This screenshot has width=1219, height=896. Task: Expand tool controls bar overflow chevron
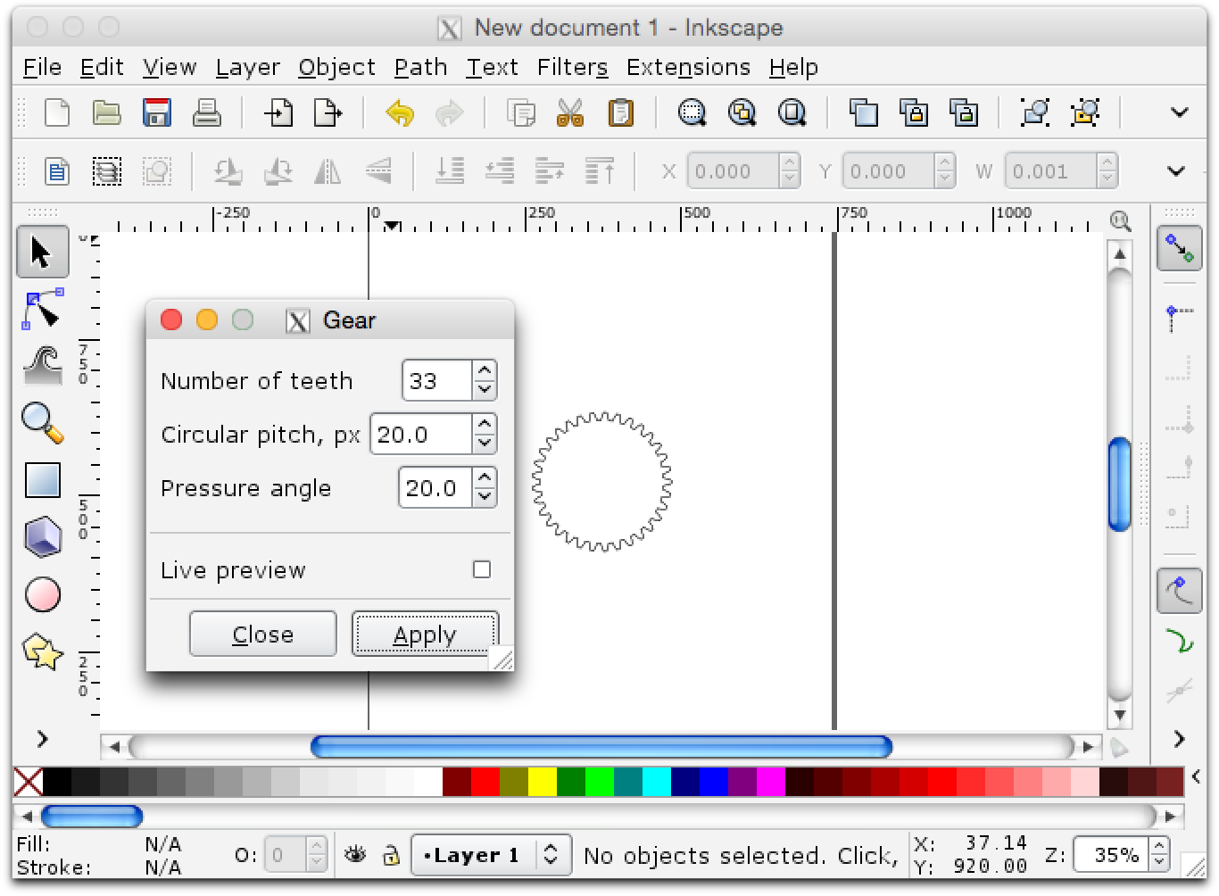pos(1176,170)
